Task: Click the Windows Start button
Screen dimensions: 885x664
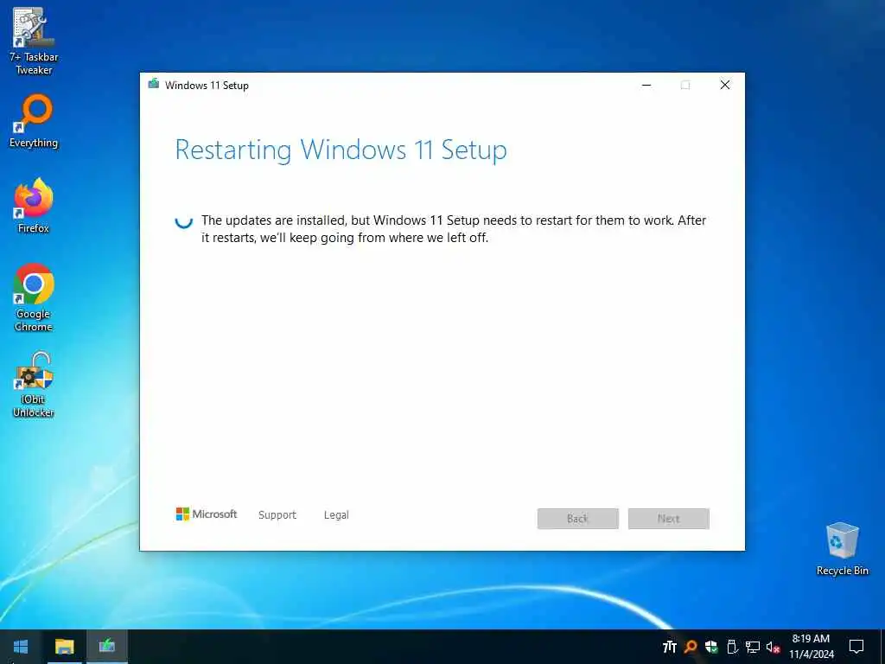Action: click(x=21, y=647)
